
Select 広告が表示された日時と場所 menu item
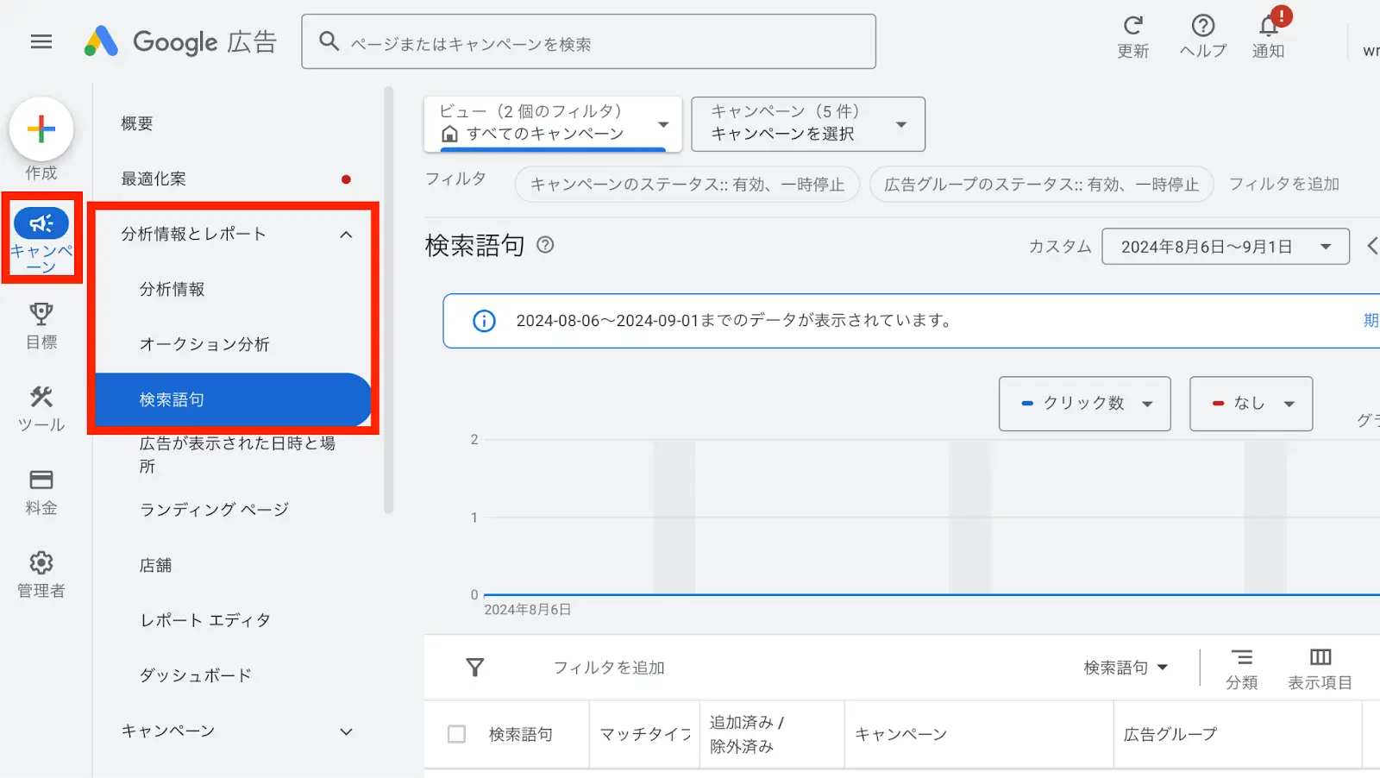pos(237,455)
